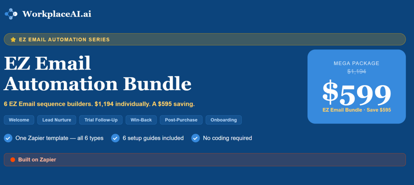Image resolution: width=414 pixels, height=185 pixels.
Task: Click the 'Built on Zapier' label
Action: (x=37, y=160)
